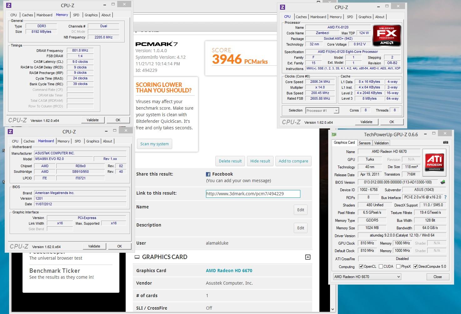The height and width of the screenshot is (314, 461).
Task: Click the Facebook share icon
Action: coord(208,174)
